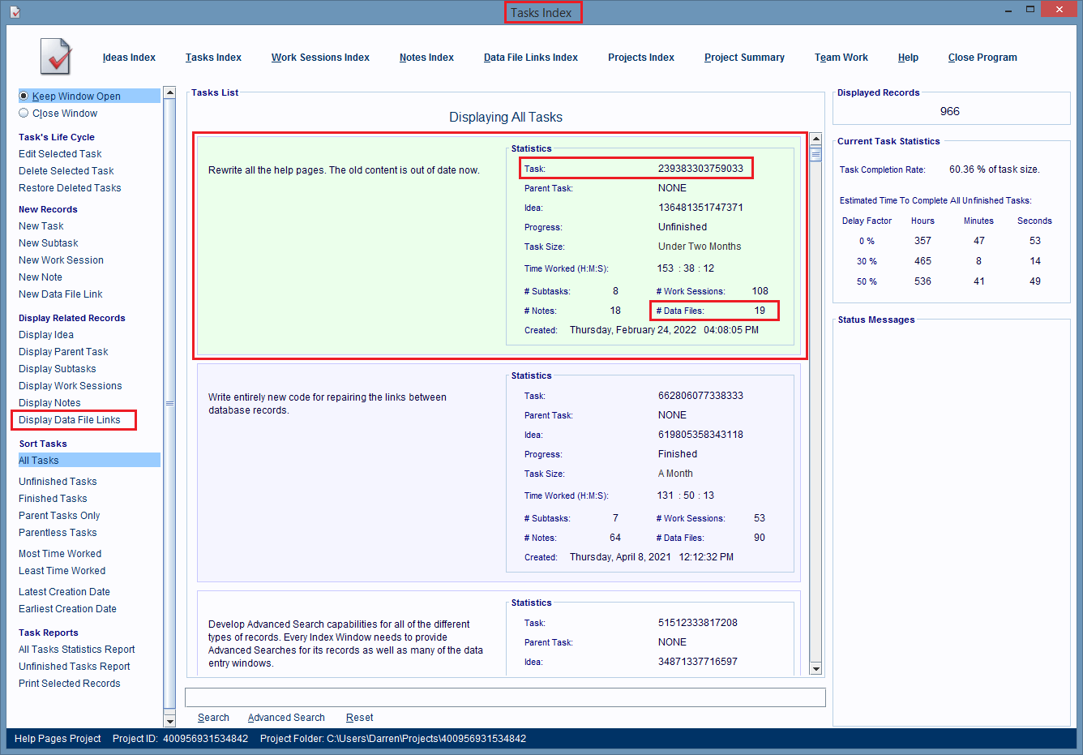Create a New Work Session
Screen dimensions: 1083x755
pyautogui.click(x=61, y=260)
